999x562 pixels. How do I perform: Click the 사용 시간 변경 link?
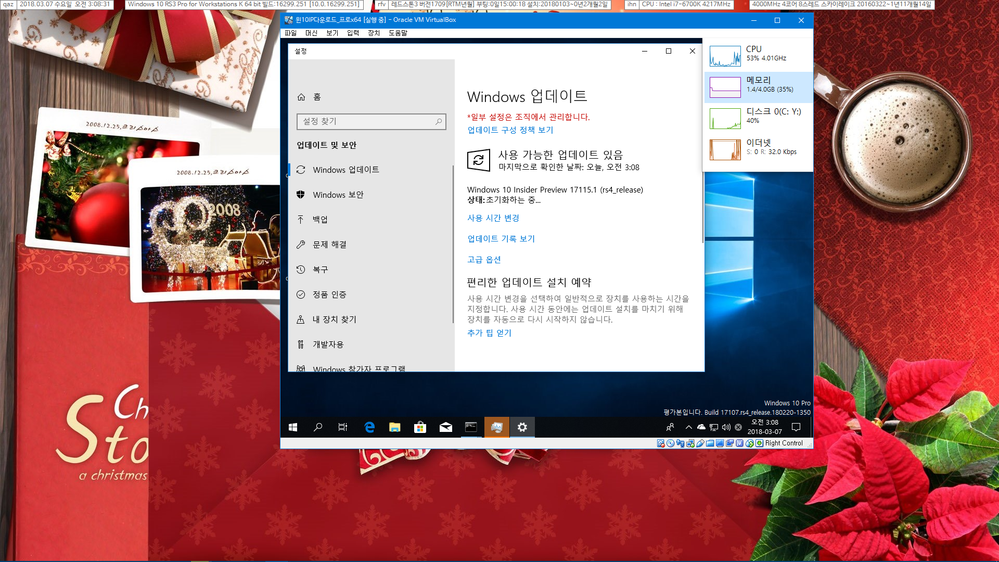pos(493,218)
